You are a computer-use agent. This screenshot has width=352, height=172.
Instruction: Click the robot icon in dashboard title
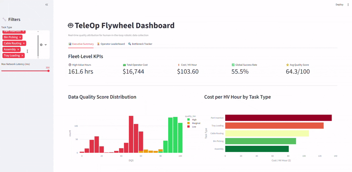[x=70, y=26]
